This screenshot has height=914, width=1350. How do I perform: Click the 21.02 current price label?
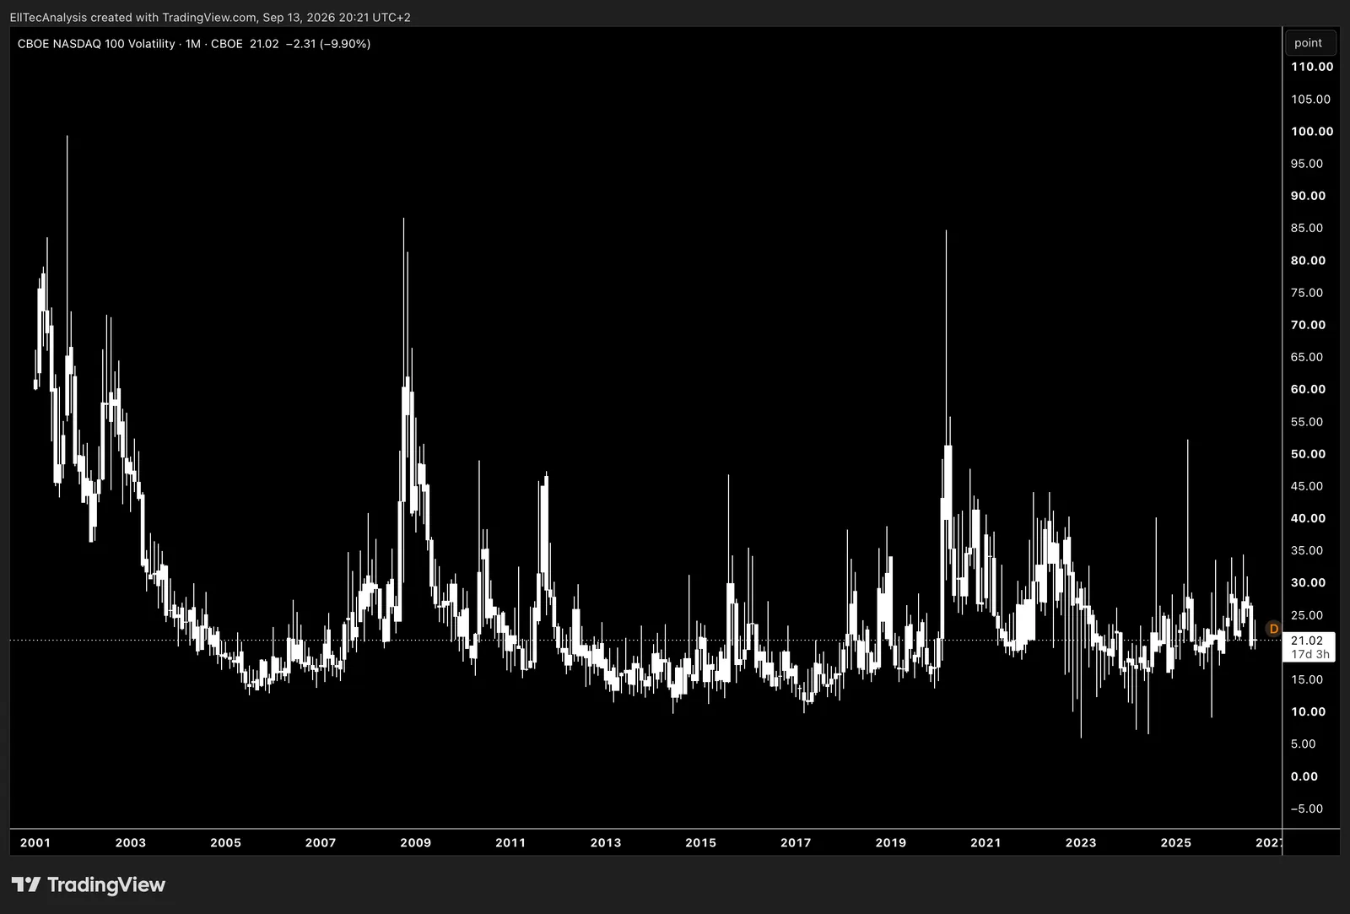tap(1308, 641)
